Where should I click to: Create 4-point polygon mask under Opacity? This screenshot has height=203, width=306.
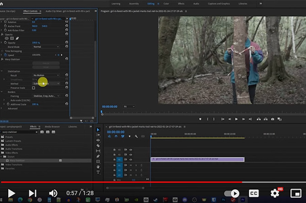pos(12,38)
